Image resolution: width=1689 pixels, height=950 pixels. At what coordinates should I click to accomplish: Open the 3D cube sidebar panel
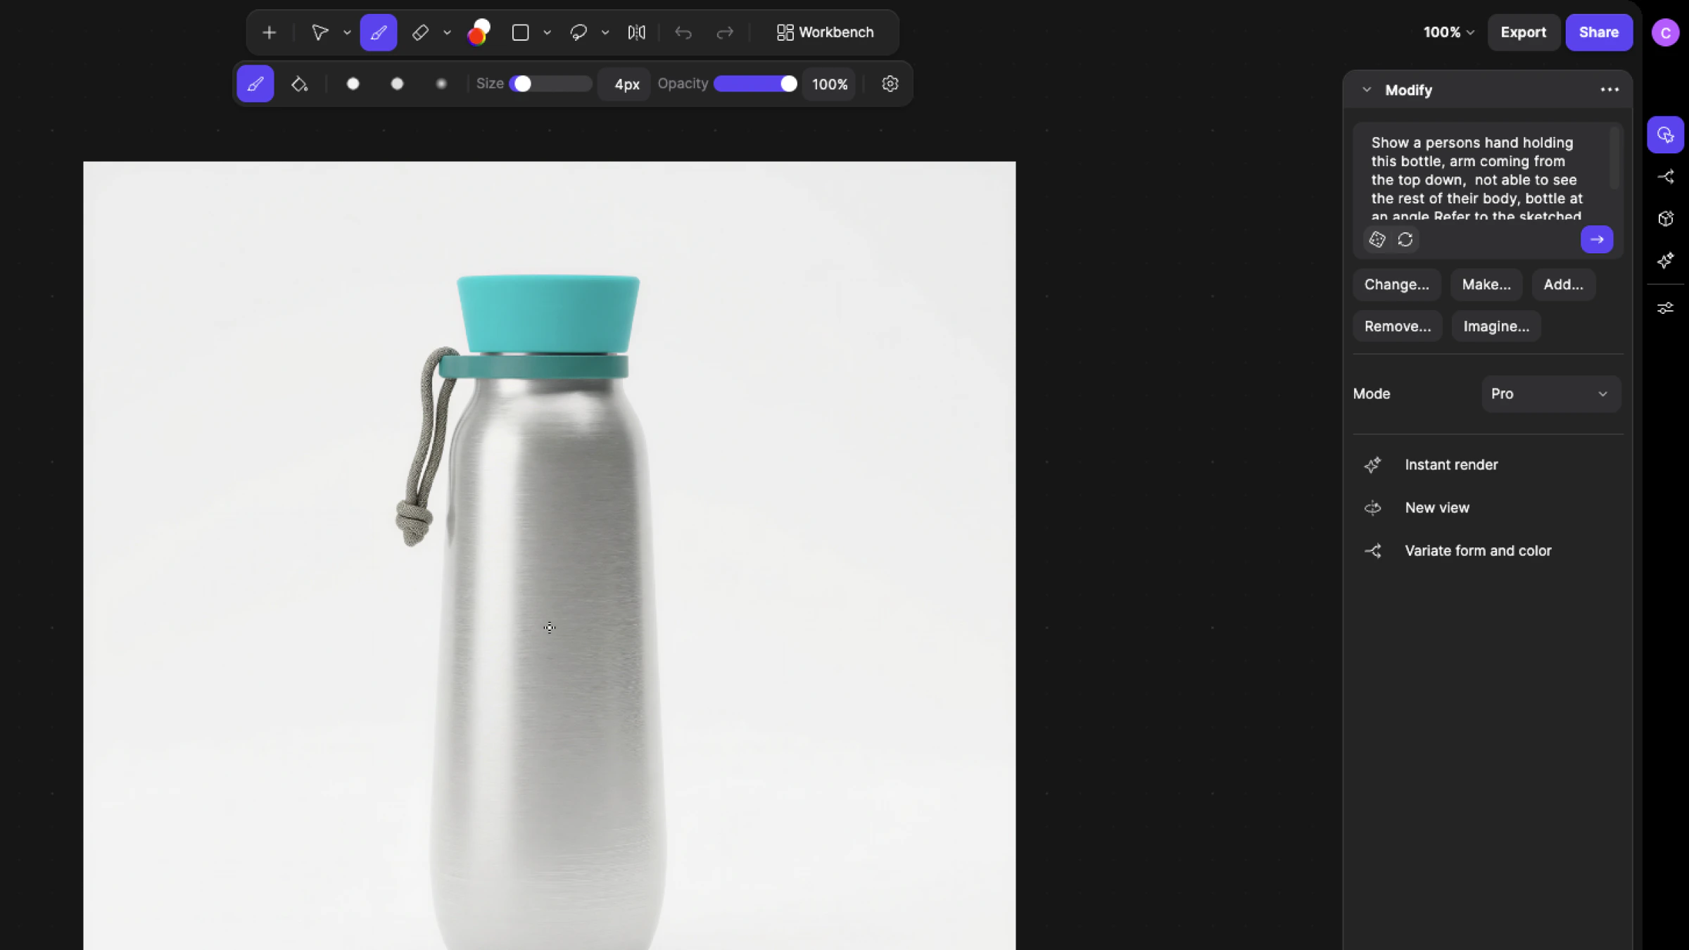coord(1665,219)
